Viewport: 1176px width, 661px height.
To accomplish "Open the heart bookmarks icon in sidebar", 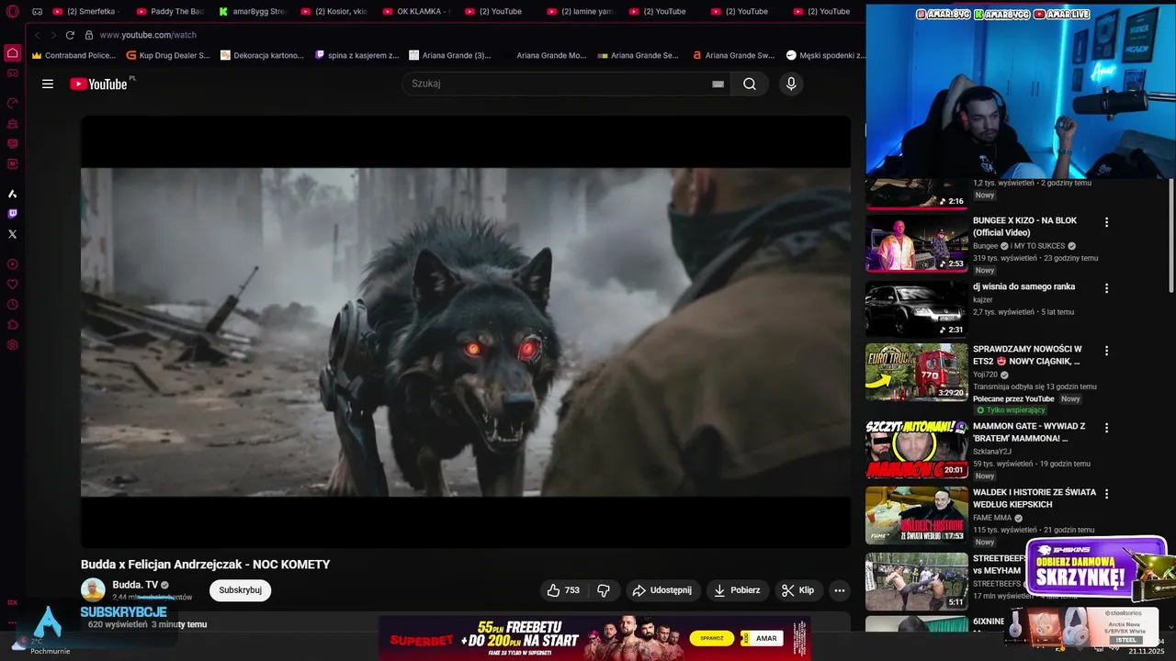I will 13,285.
